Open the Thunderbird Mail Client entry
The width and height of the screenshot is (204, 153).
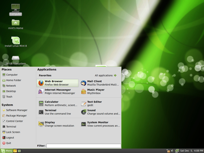click(100, 83)
